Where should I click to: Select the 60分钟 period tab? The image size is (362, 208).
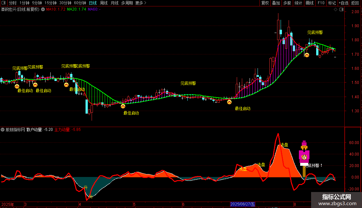pos(80,3)
